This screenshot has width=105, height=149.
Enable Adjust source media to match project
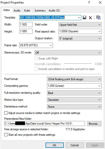coord(6,113)
